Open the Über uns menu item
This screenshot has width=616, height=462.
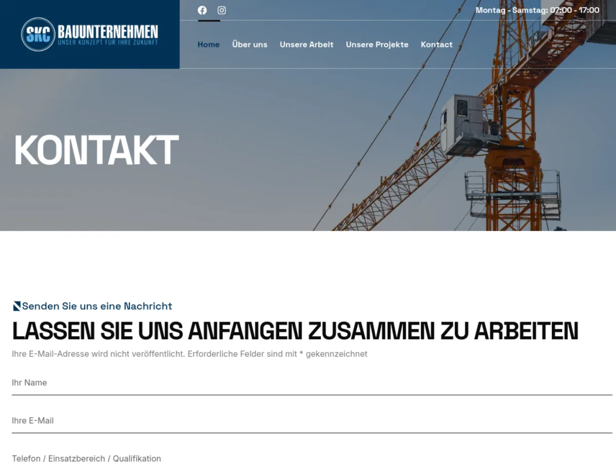[x=249, y=45]
